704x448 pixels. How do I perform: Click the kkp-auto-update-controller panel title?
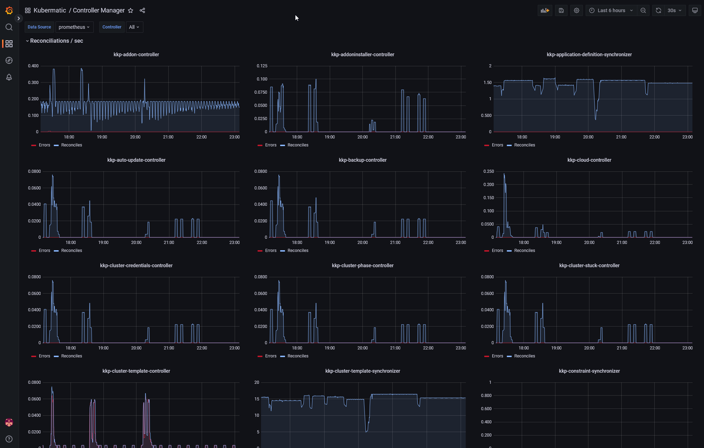(136, 160)
